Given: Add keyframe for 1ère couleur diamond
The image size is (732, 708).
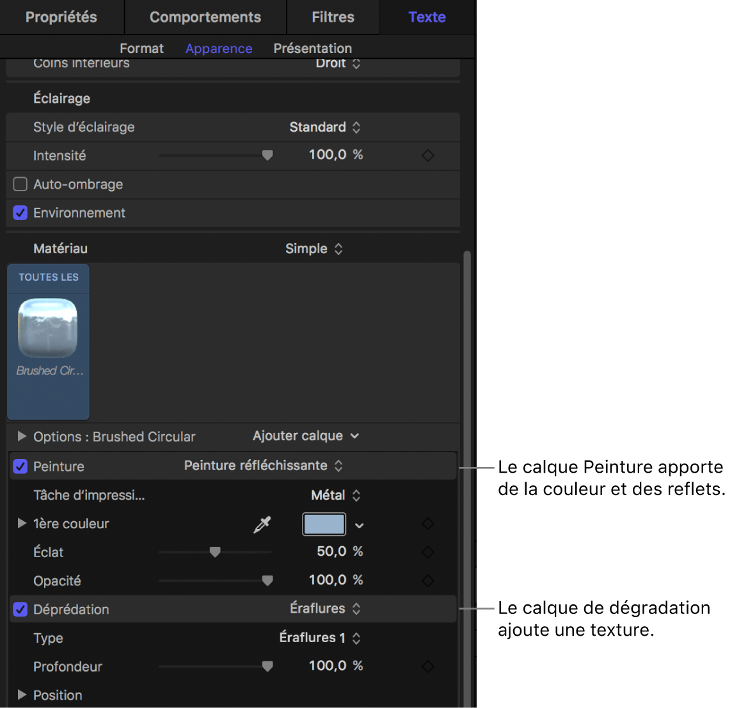Looking at the screenshot, I should [427, 524].
